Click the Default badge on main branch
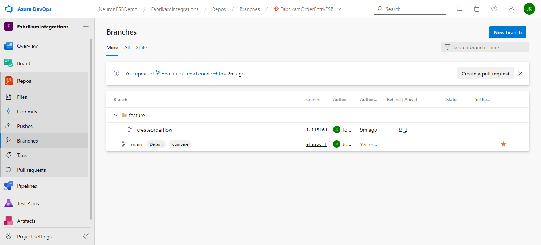541x245 pixels. tap(156, 144)
